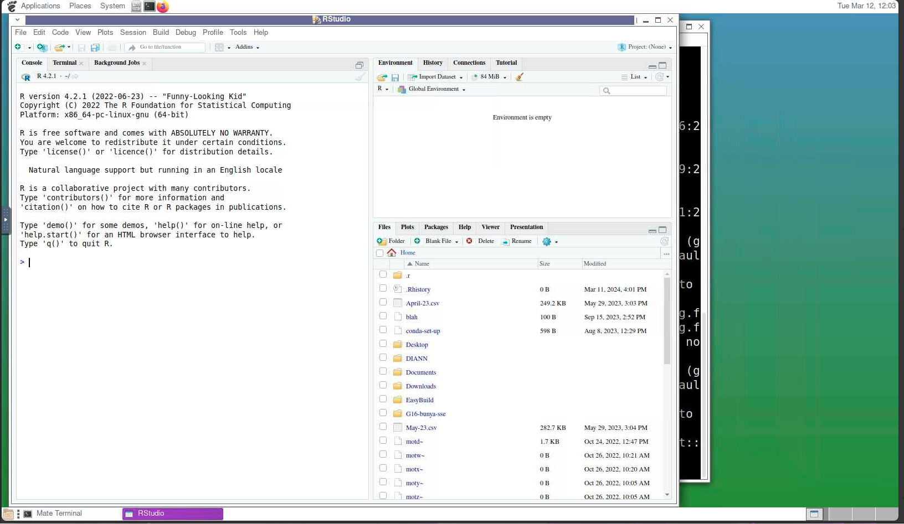Image resolution: width=904 pixels, height=524 pixels.
Task: Check the box for conda-set-up
Action: (x=383, y=330)
